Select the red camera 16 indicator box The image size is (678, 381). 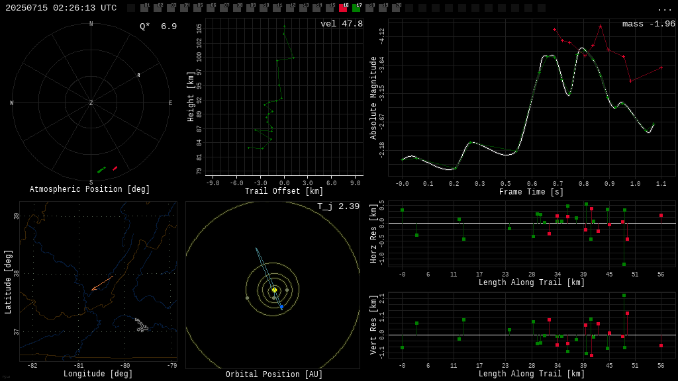(x=343, y=8)
